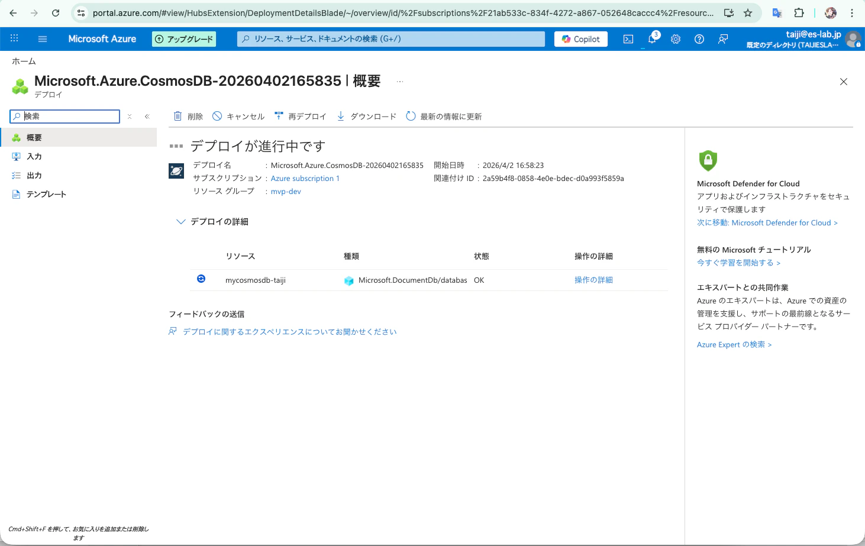Screen dimensions: 865x546
Task: Click the OK status cell
Action: (479, 280)
